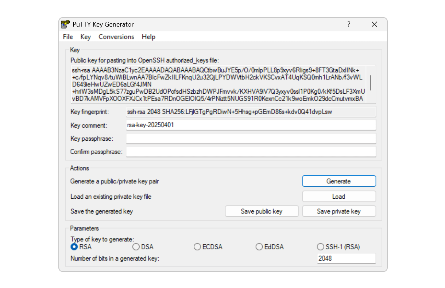The width and height of the screenshot is (445, 288).
Task: Click the Key fingerprint field
Action: (251, 112)
